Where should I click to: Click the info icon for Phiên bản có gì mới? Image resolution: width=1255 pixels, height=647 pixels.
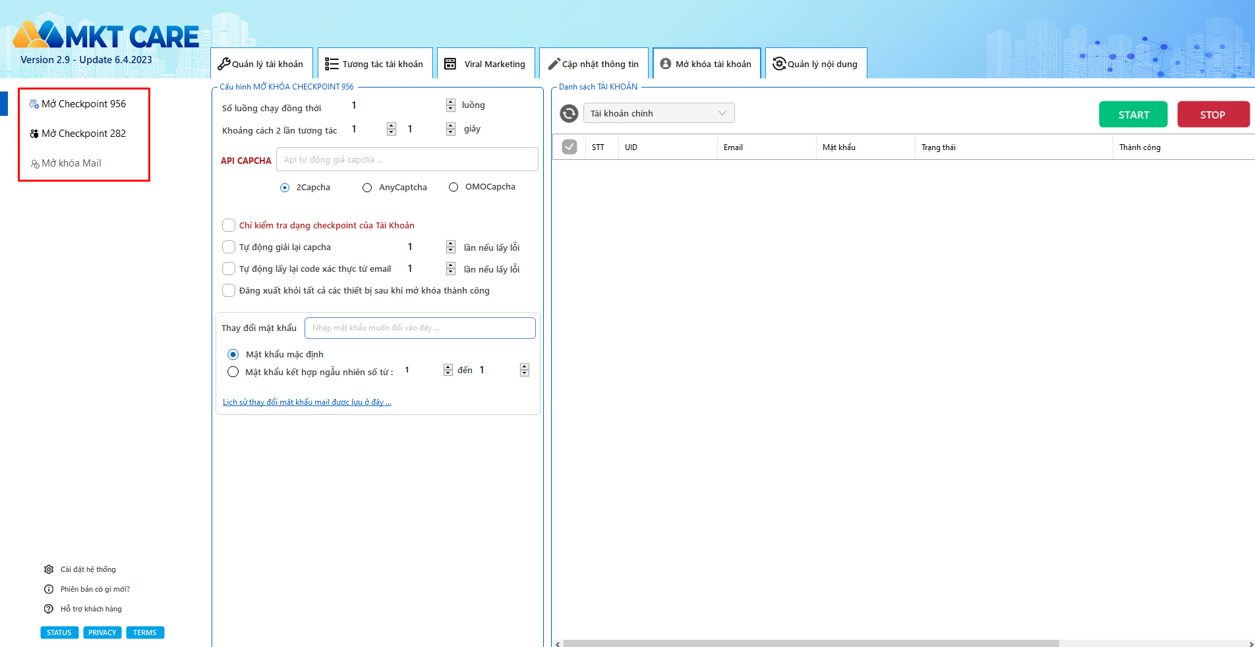coord(49,589)
